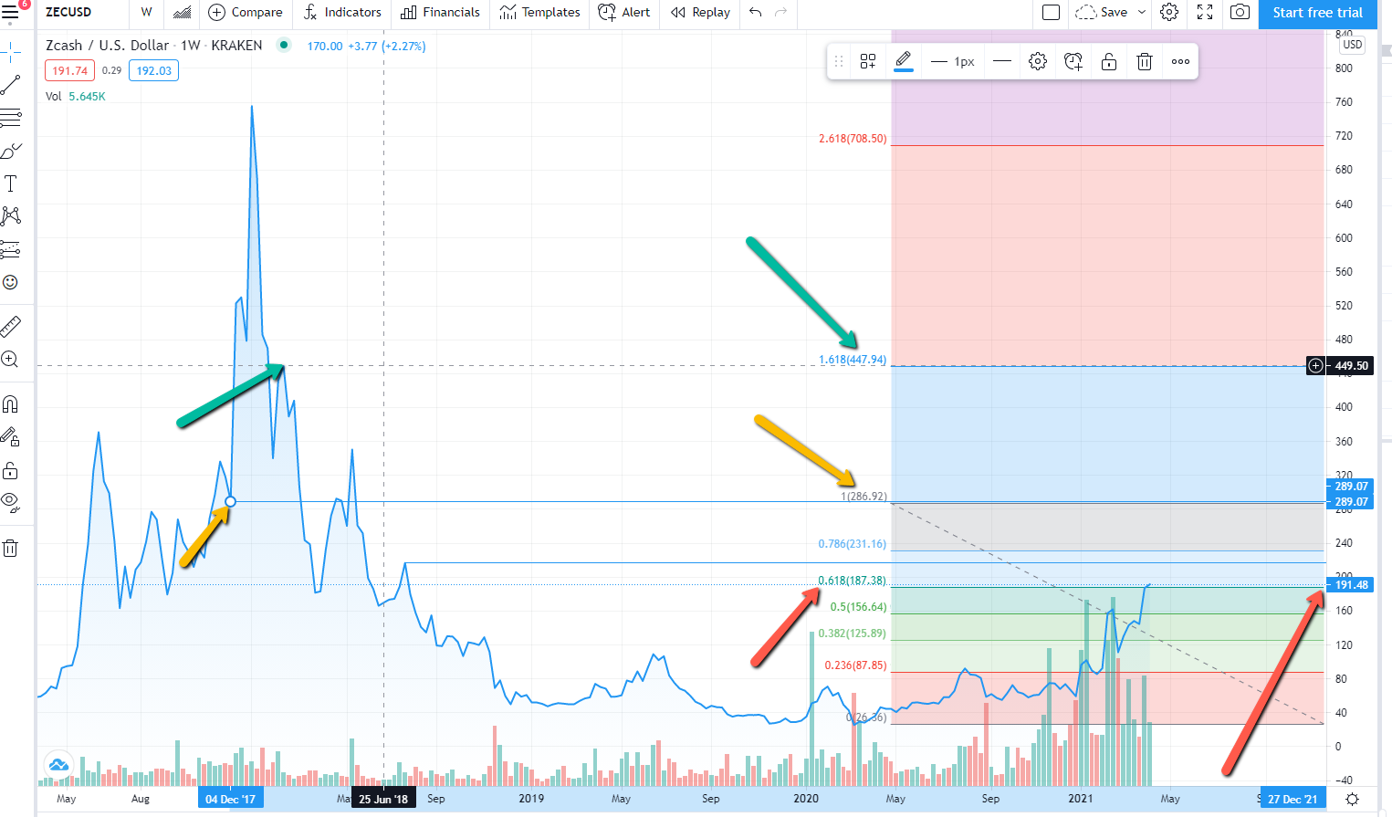Open the layout selection square icon
The height and width of the screenshot is (817, 1392).
click(1051, 13)
